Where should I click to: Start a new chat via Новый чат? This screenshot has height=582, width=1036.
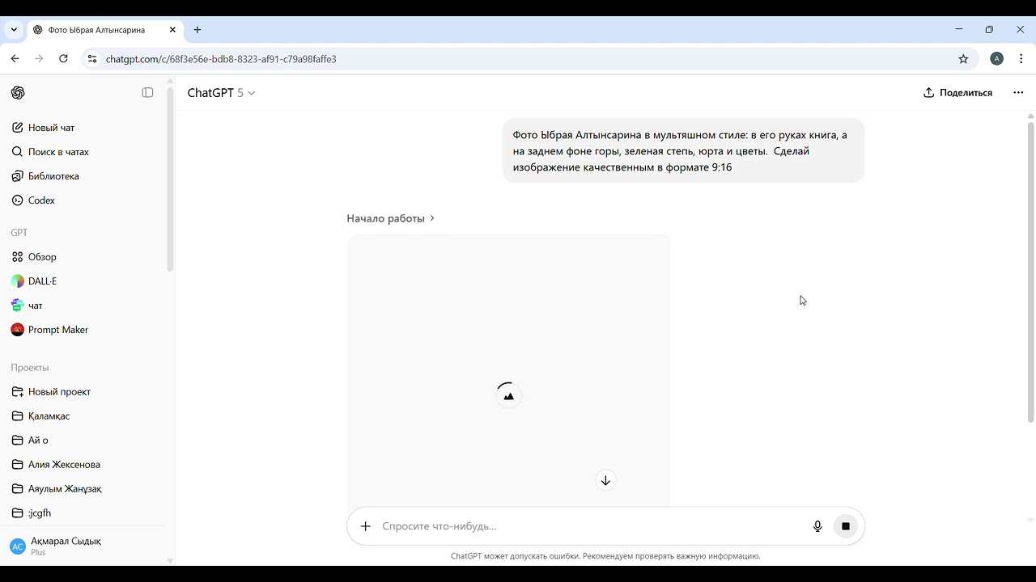coord(85,128)
